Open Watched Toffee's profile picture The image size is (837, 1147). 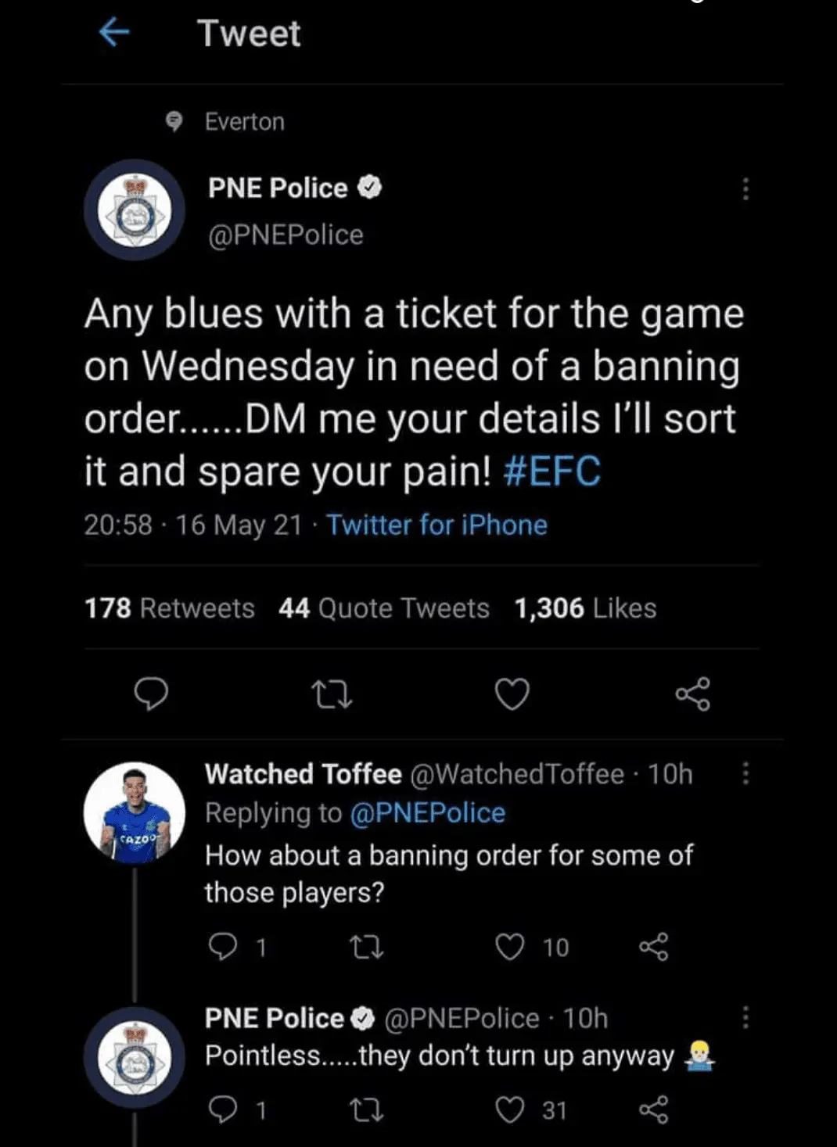(135, 812)
